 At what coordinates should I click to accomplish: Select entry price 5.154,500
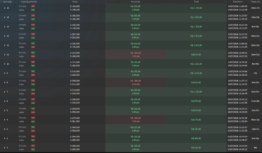(75, 6)
